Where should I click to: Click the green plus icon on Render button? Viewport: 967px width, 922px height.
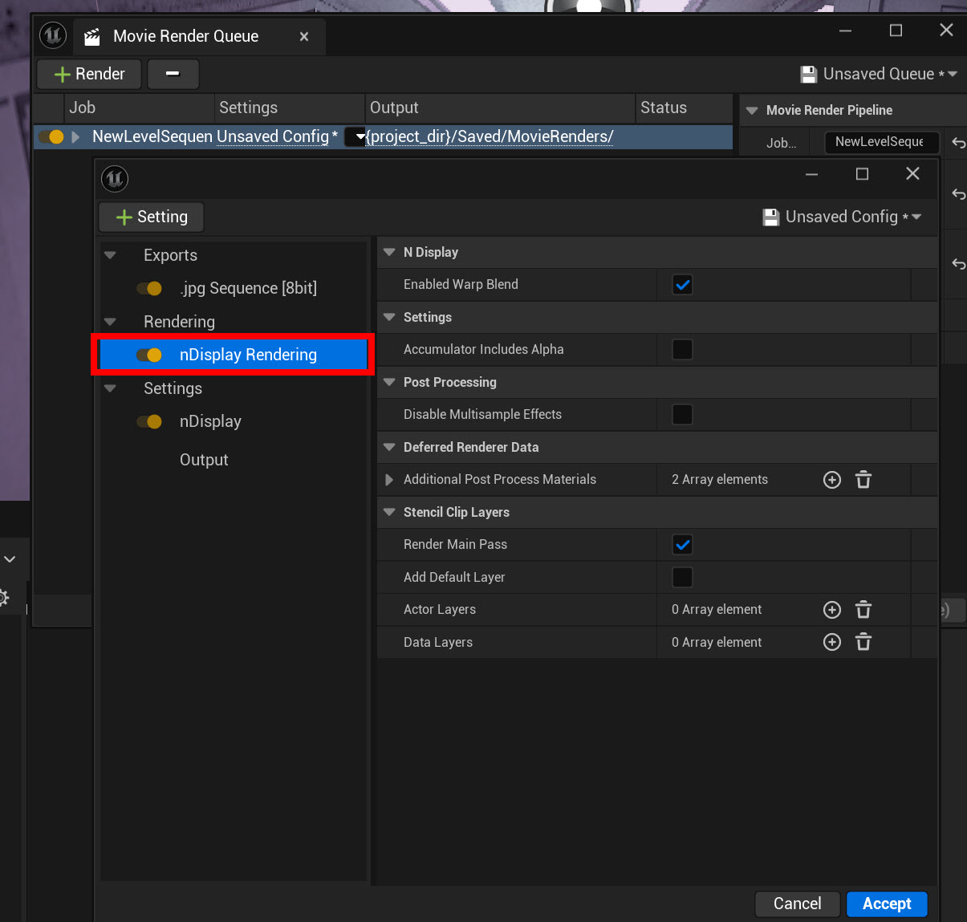[x=63, y=75]
